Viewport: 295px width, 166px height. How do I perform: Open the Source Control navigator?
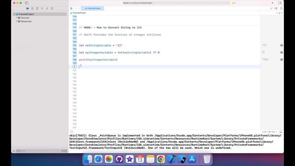click(x=32, y=8)
